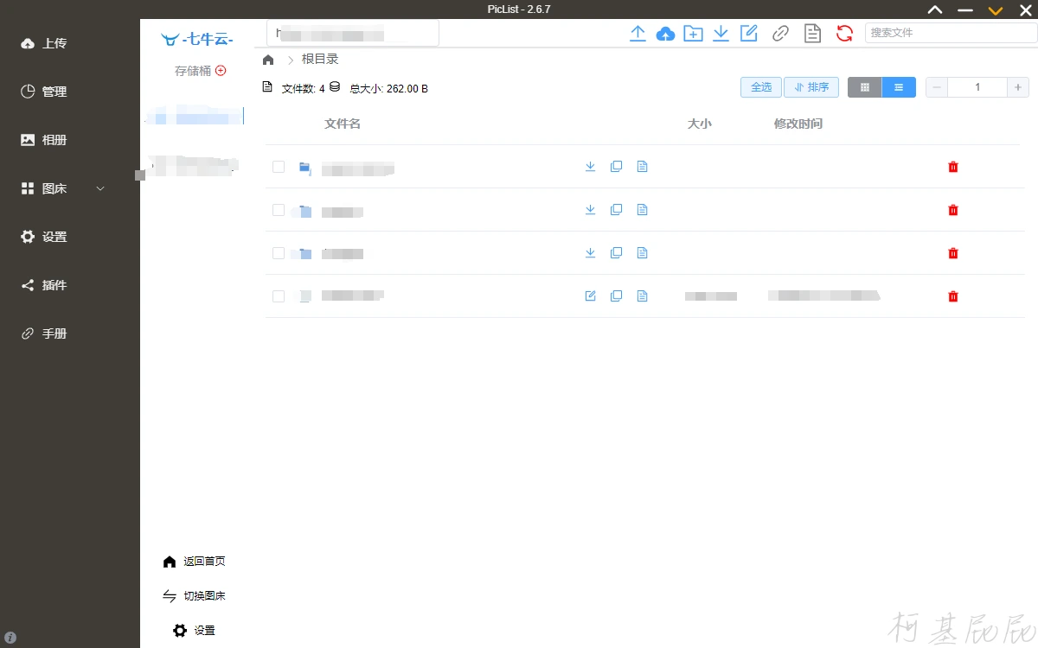Click the address field next to the 七牛云 logo
1038x648 pixels.
(353, 34)
